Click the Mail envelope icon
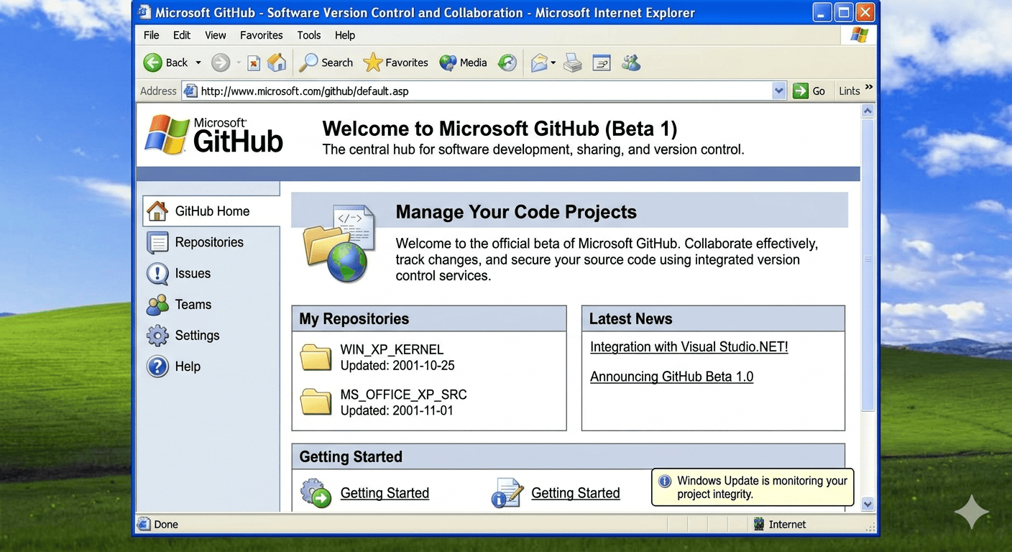1012x552 pixels. (x=539, y=63)
